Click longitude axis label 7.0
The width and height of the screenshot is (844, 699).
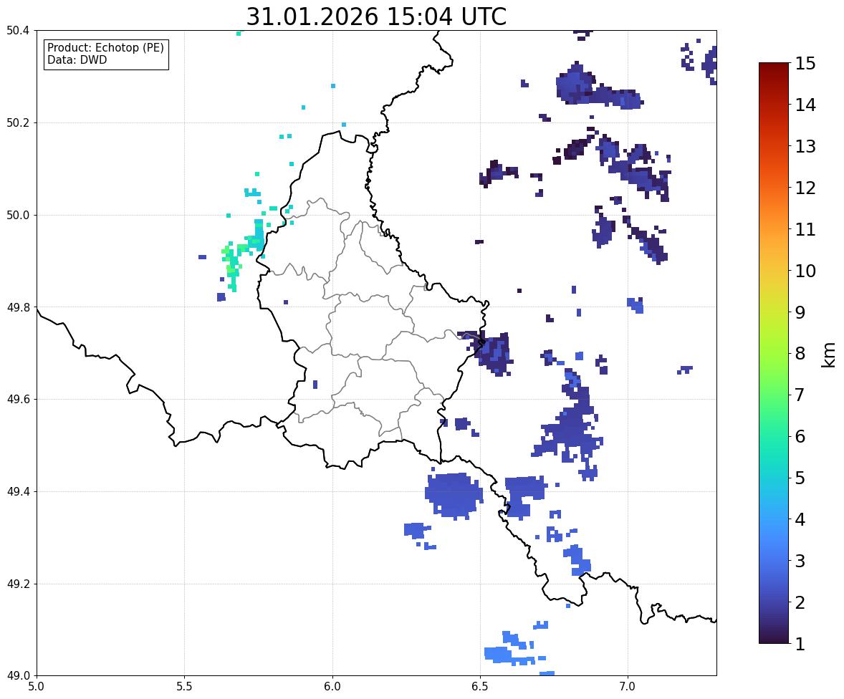coord(628,687)
